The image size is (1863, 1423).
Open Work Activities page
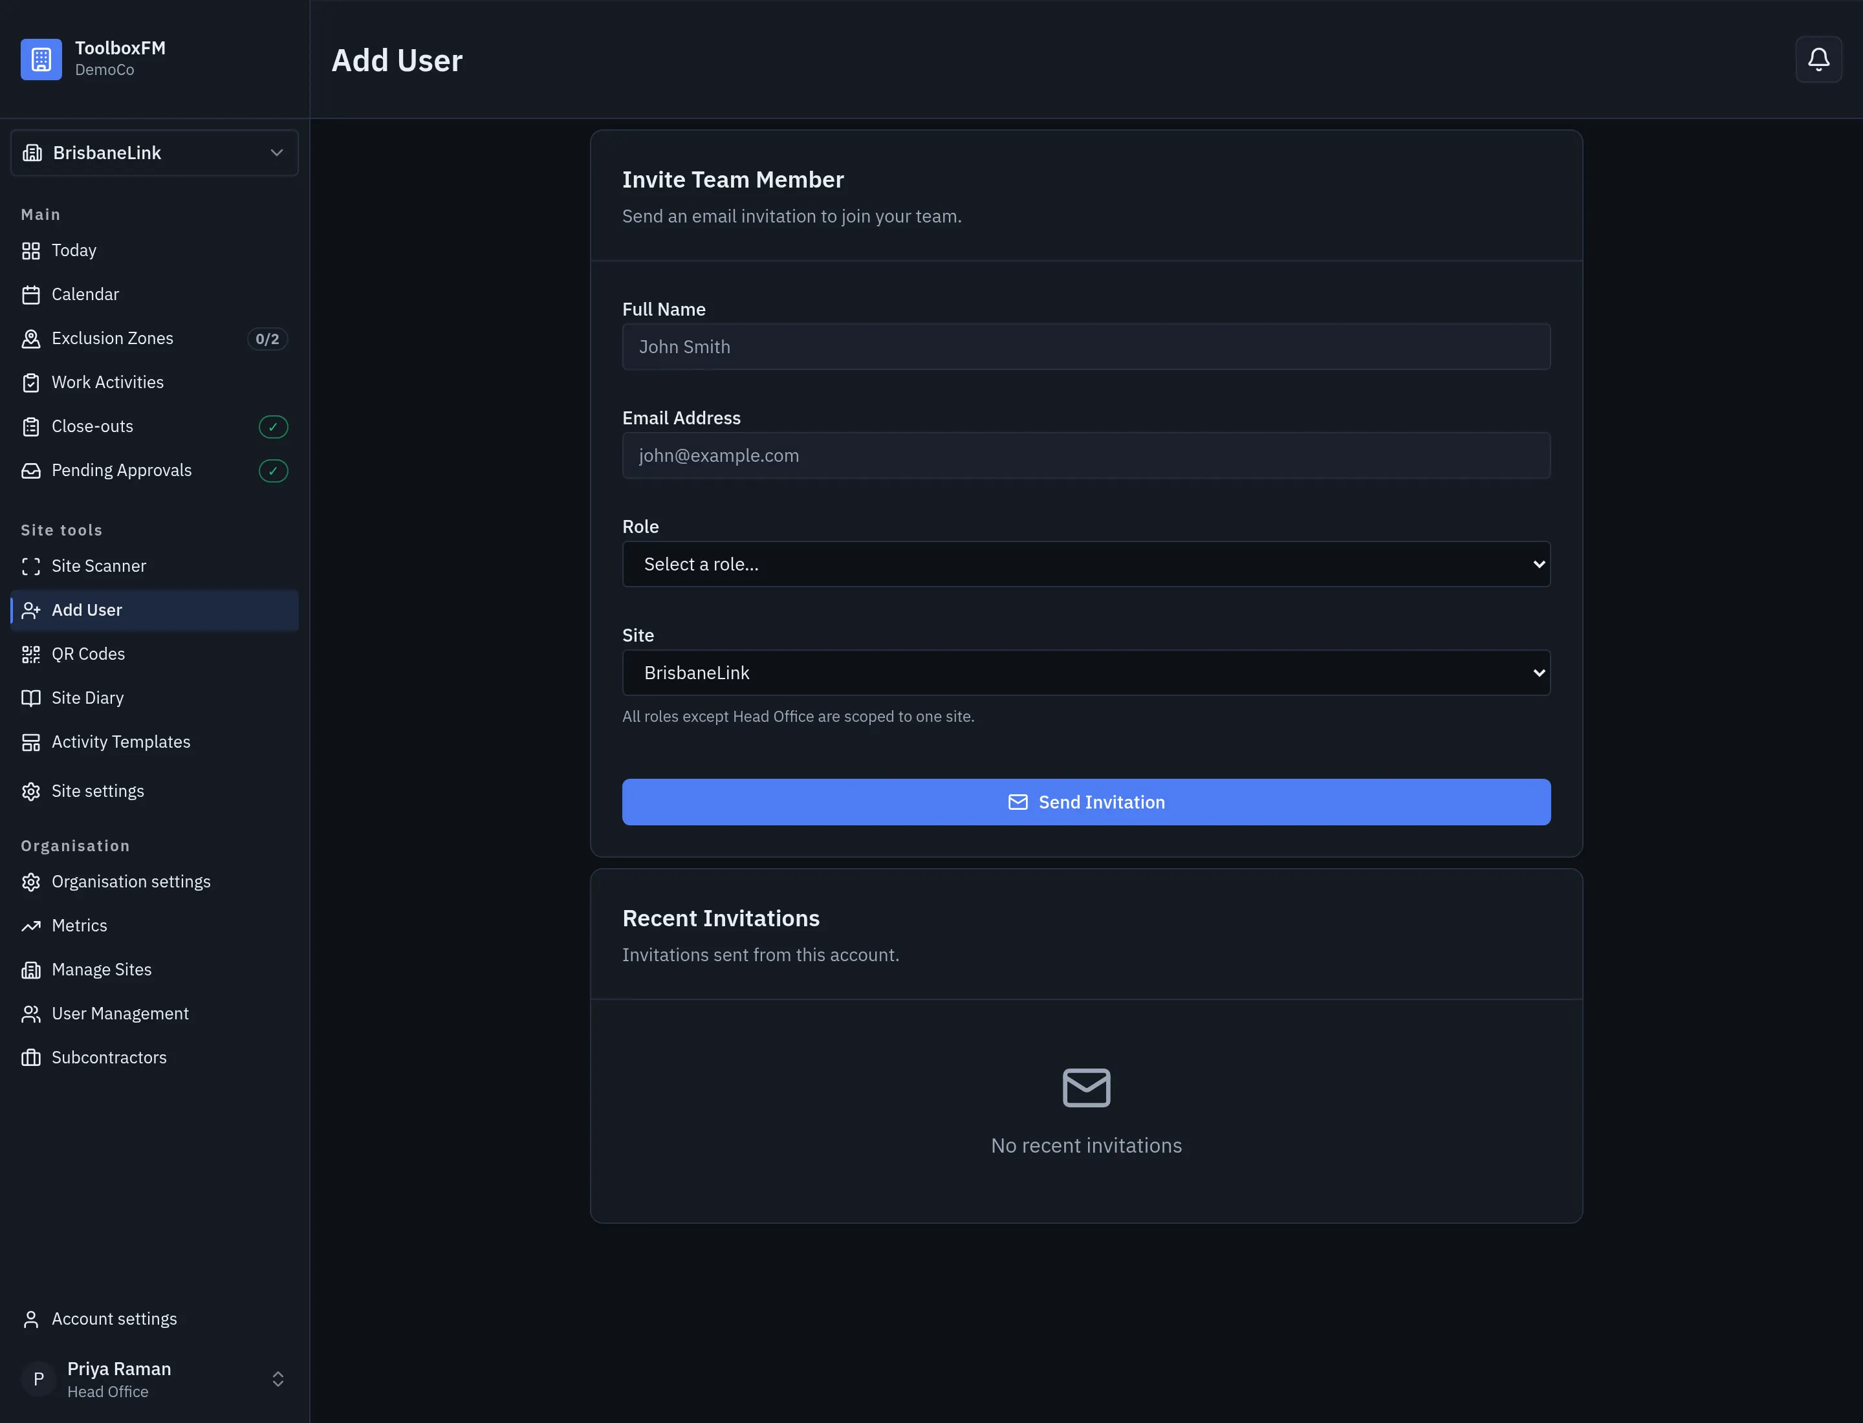click(x=154, y=383)
